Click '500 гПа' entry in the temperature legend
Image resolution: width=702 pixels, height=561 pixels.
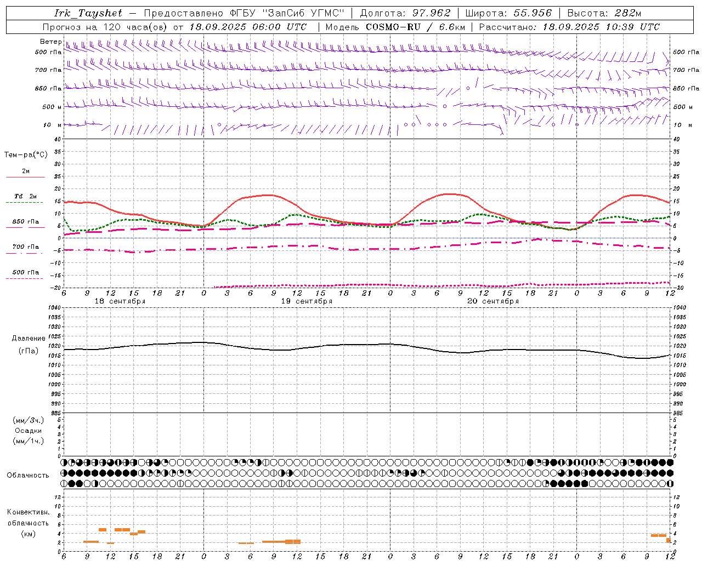coord(26,272)
